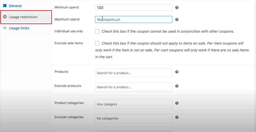The width and height of the screenshot is (256, 132).
Task: Open the Usage limits tab
Action: pyautogui.click(x=19, y=28)
